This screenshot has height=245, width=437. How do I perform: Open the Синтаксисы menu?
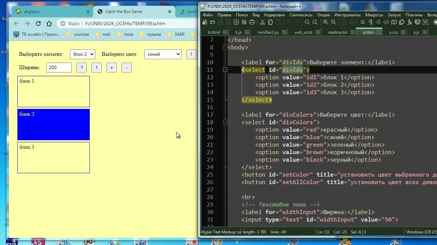[301, 15]
